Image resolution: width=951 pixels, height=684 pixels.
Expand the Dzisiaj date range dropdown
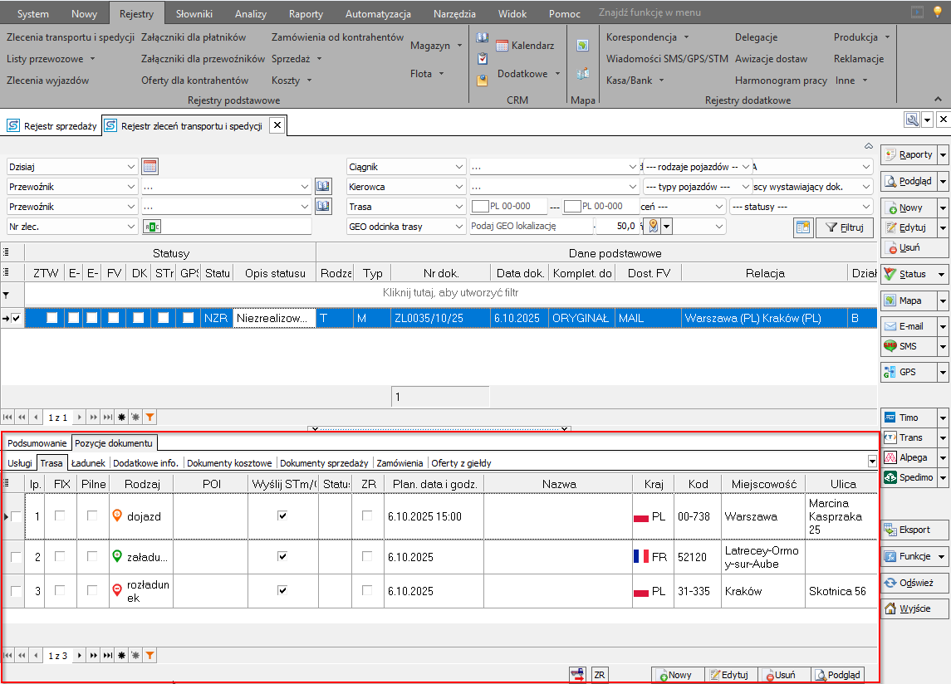point(132,167)
